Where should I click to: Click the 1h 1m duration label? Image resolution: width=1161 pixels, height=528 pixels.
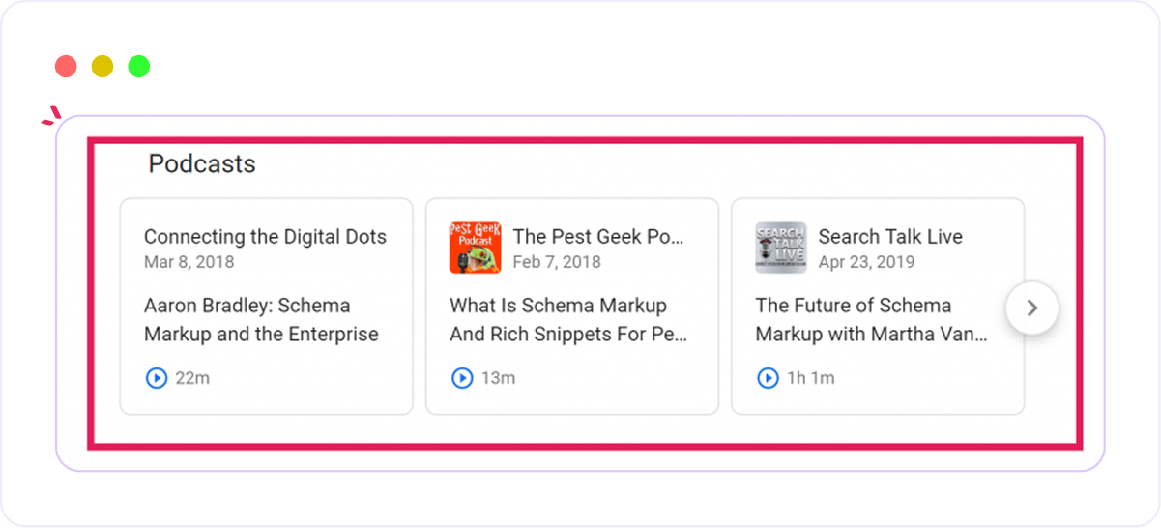(810, 378)
